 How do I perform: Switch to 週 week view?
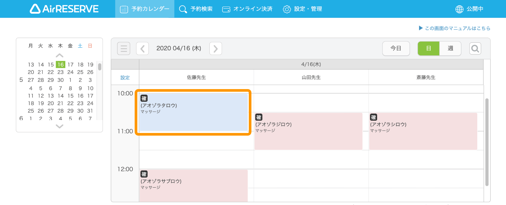(x=450, y=48)
